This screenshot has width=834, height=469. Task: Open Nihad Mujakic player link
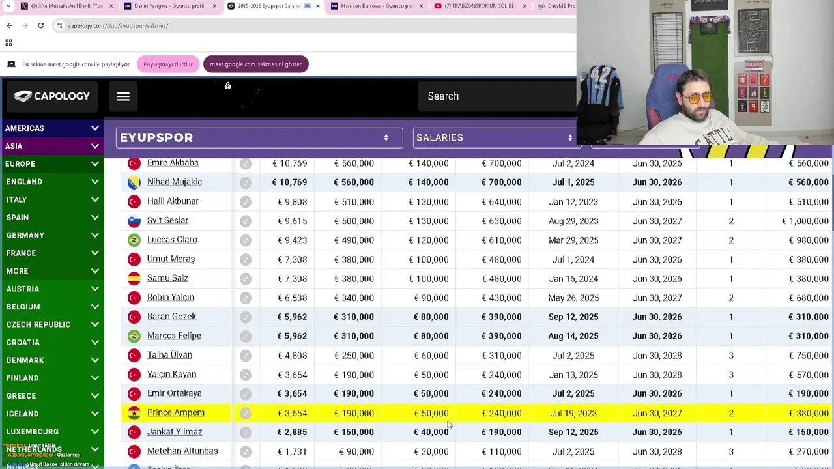pos(175,182)
